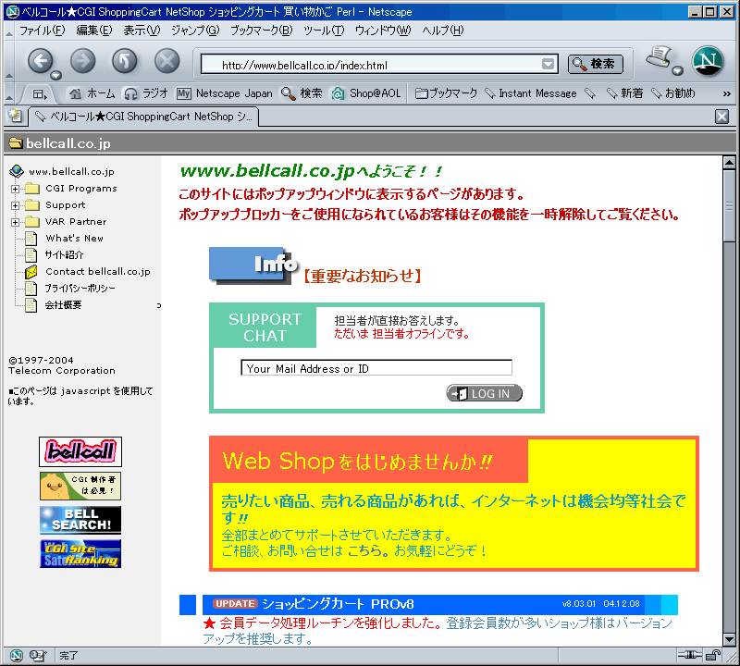Click the Contact bellcall.co.jp envelope icon
The width and height of the screenshot is (740, 666).
[31, 271]
